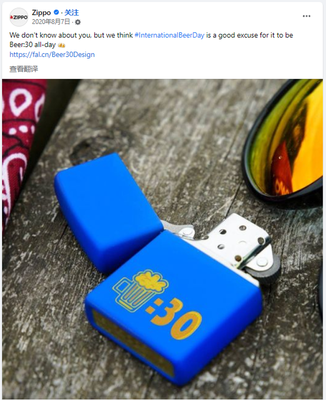This screenshot has width=326, height=400.
Task: Click the beer mugs emoji in post
Action: 62,45
